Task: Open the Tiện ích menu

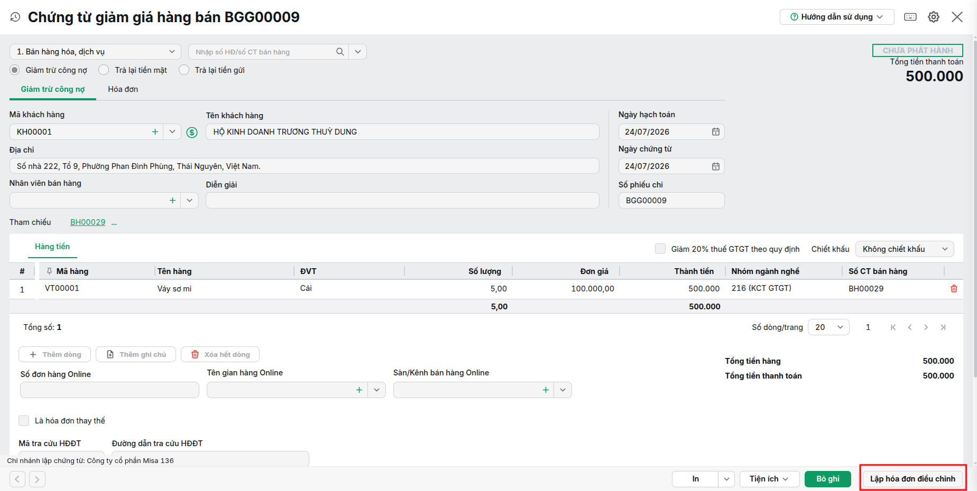Action: tap(769, 479)
